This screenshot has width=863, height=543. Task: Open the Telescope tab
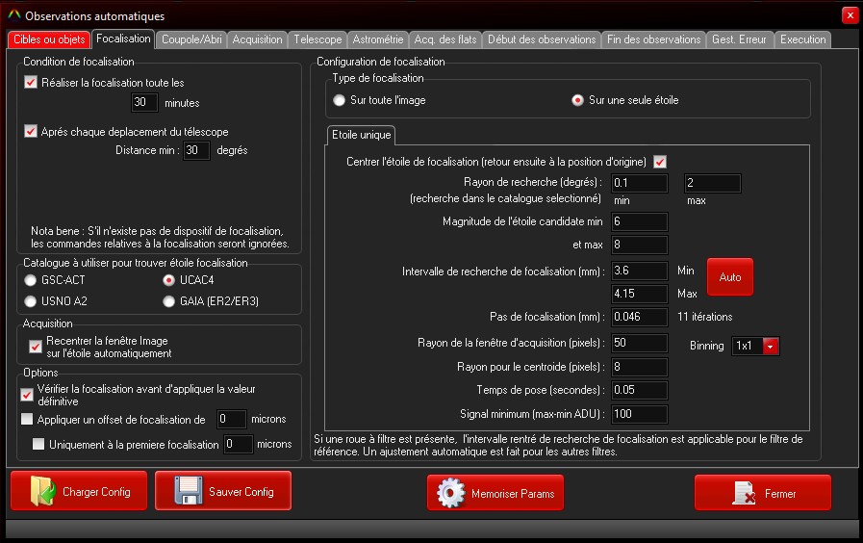pos(317,39)
